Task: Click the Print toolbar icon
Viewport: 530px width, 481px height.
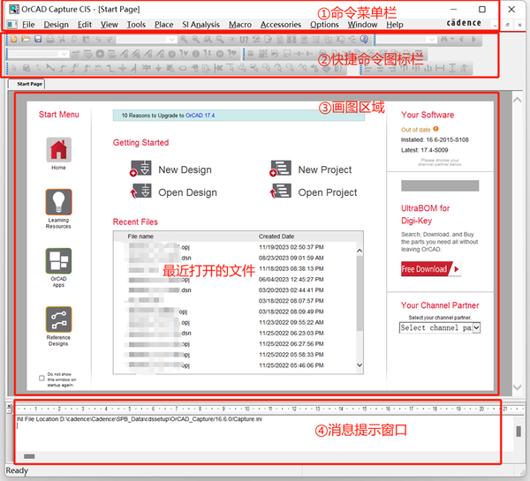Action: tap(49, 39)
